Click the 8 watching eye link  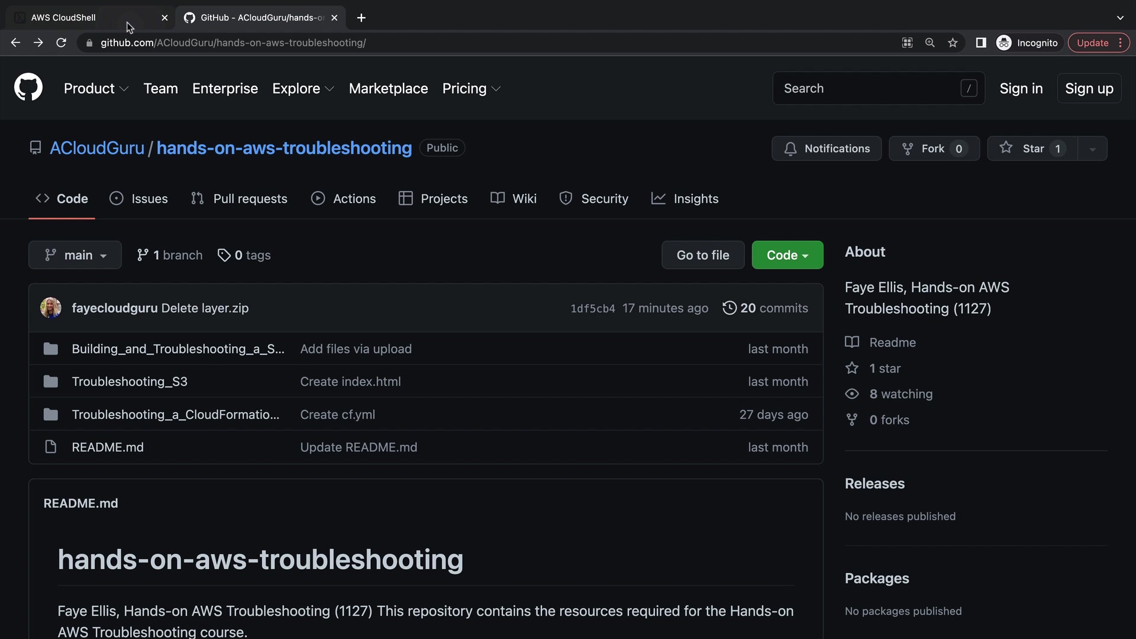pyautogui.click(x=900, y=394)
